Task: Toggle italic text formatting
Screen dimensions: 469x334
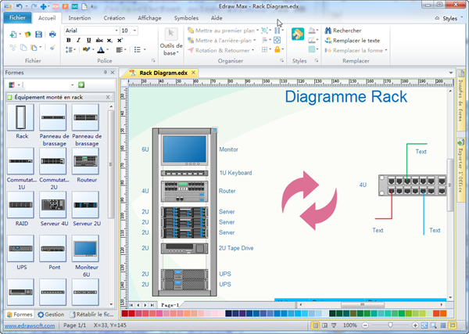Action: click(79, 40)
